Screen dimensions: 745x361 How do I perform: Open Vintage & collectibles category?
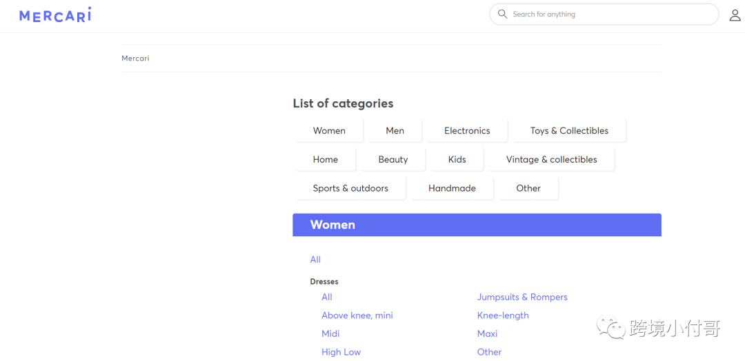click(551, 160)
